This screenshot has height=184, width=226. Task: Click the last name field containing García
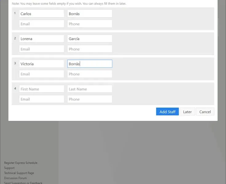89,39
